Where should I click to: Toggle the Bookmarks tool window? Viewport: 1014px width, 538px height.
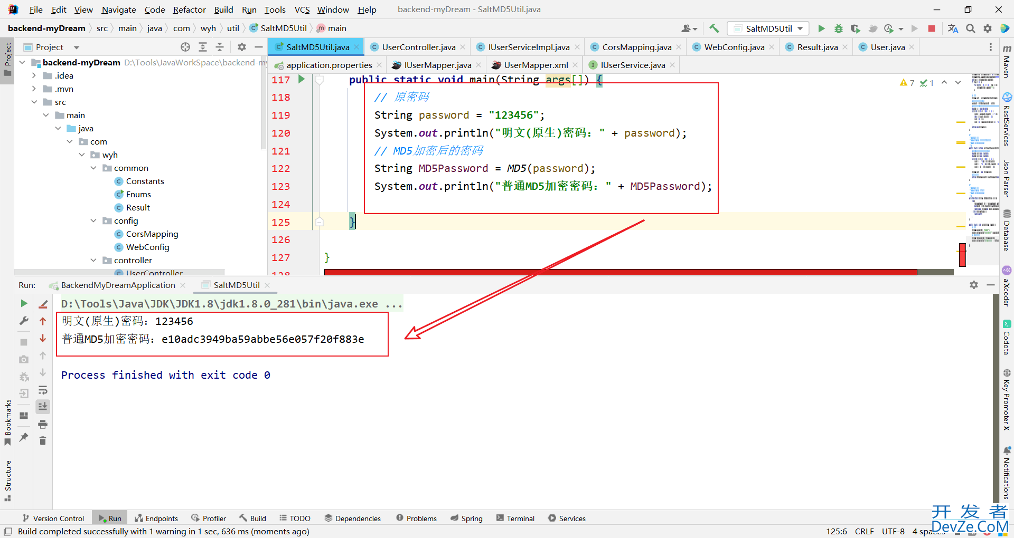(x=7, y=422)
